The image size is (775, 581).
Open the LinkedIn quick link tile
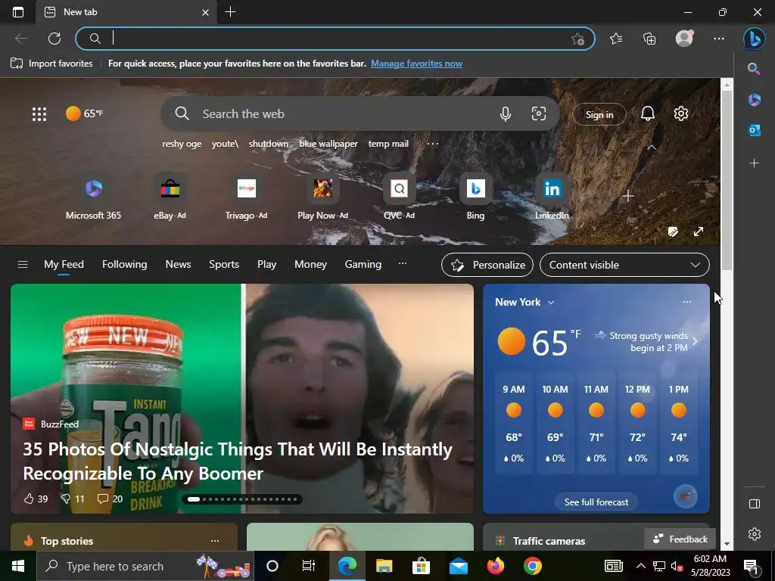pos(552,197)
